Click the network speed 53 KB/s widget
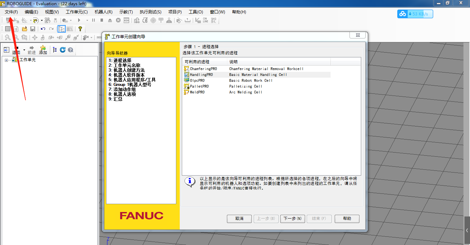The image size is (470, 245). pos(415,14)
